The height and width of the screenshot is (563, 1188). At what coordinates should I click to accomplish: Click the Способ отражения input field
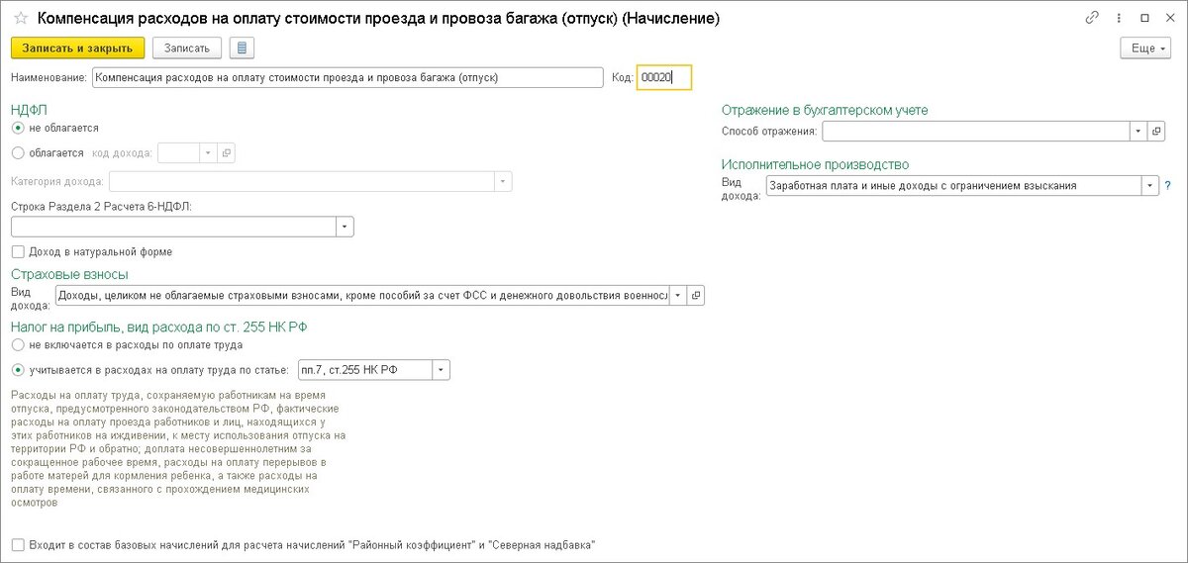point(976,131)
